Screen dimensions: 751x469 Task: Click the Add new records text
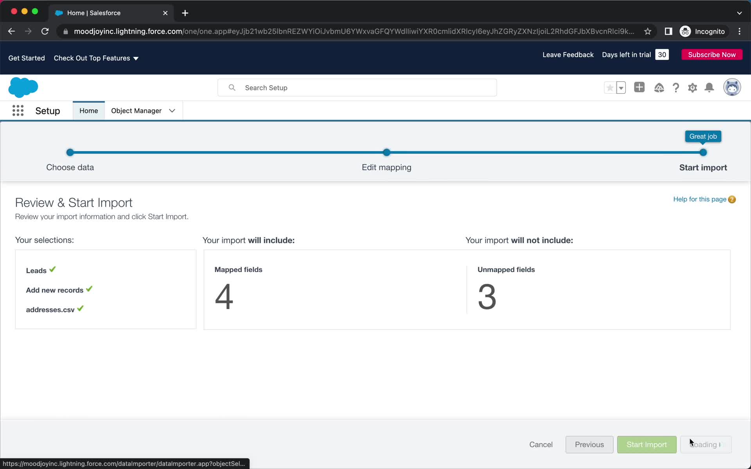point(55,290)
